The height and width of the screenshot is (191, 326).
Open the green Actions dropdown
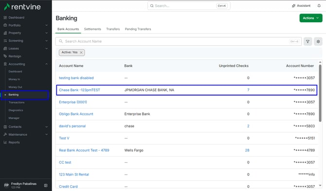[311, 18]
